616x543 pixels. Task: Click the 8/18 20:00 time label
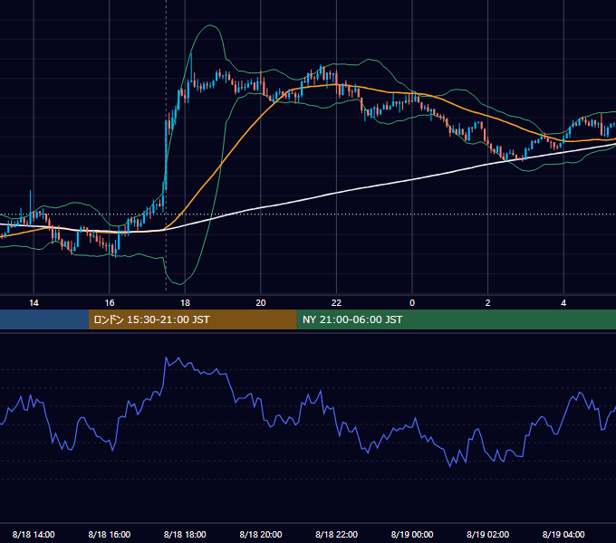coord(261,534)
